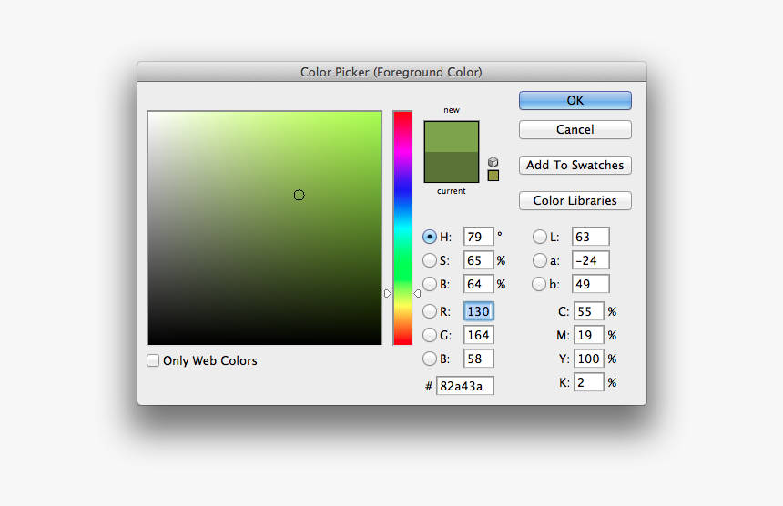This screenshot has height=506, width=783.
Task: Select the Lab b radio button
Action: point(539,284)
